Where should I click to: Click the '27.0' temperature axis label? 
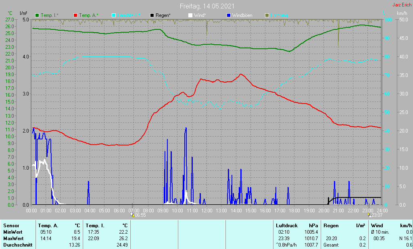coord(10,19)
